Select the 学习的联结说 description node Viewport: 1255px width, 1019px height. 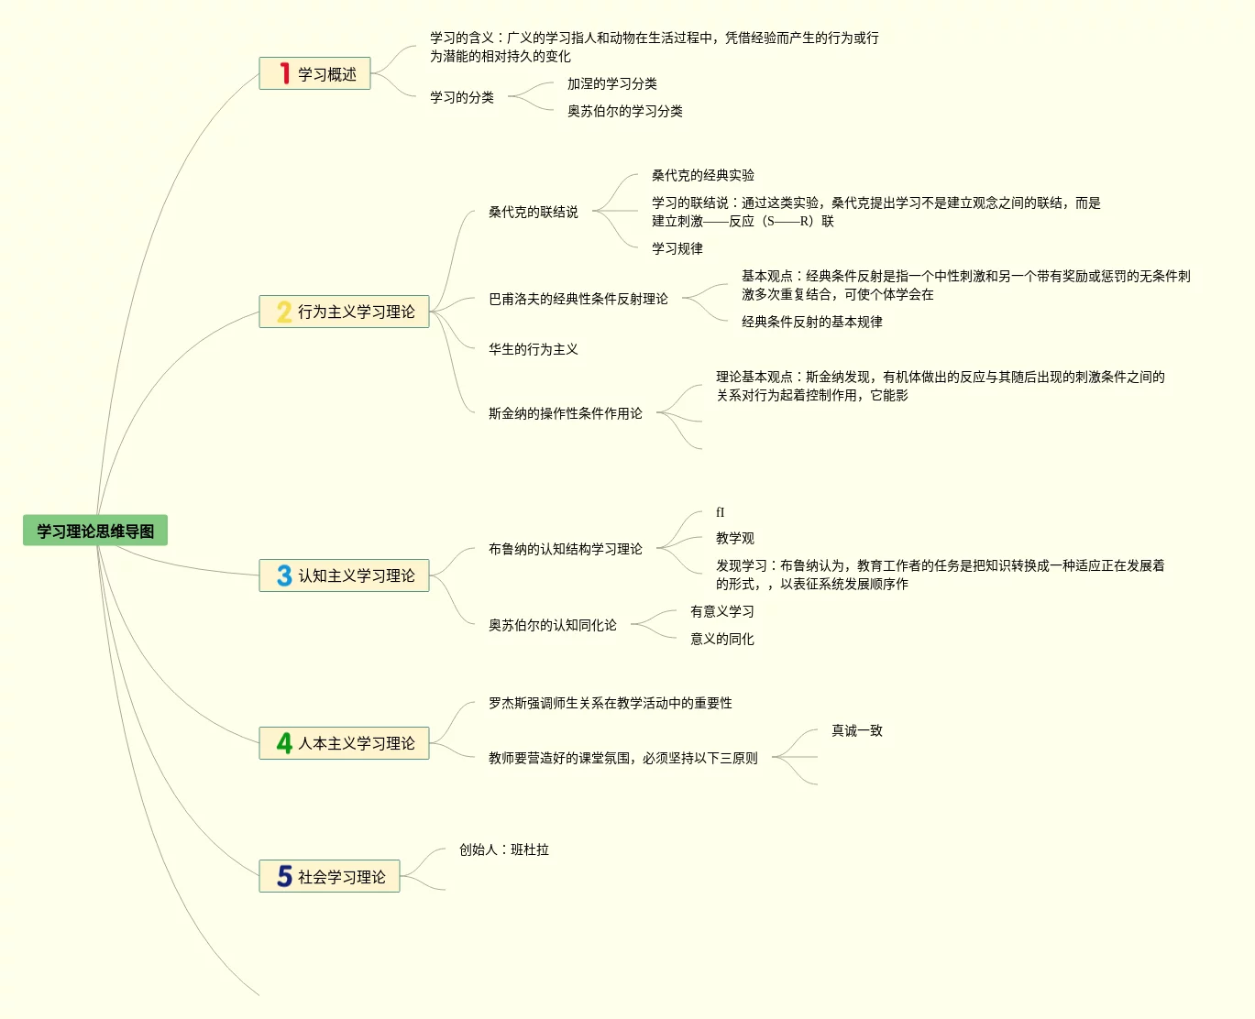(x=875, y=212)
